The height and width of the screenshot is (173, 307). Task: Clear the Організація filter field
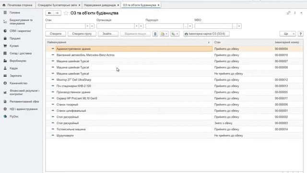[141, 26]
